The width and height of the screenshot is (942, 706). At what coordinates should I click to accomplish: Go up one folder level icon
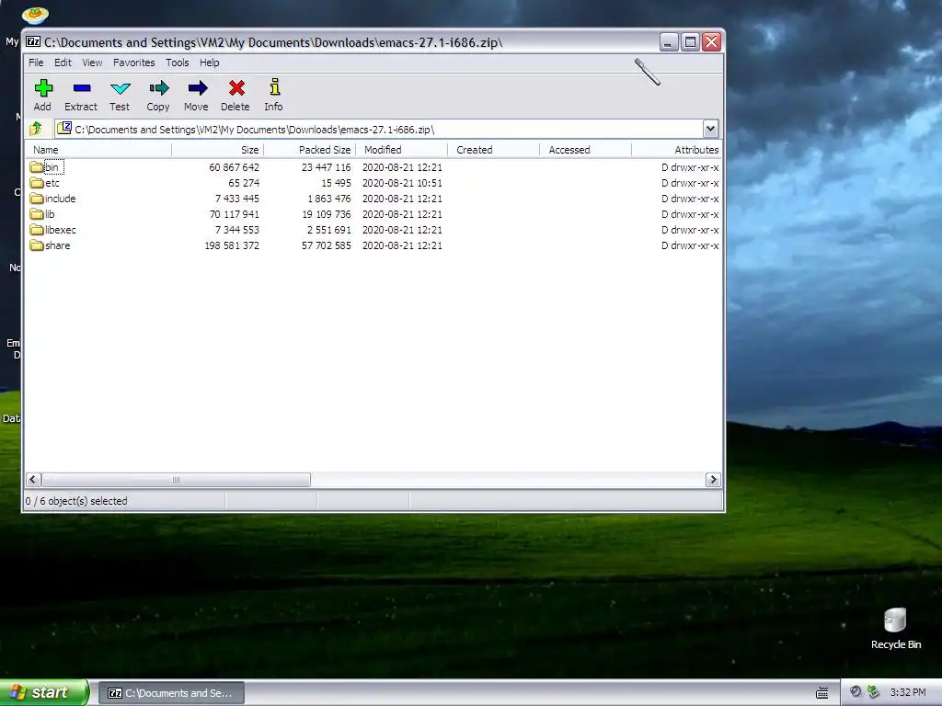36,129
